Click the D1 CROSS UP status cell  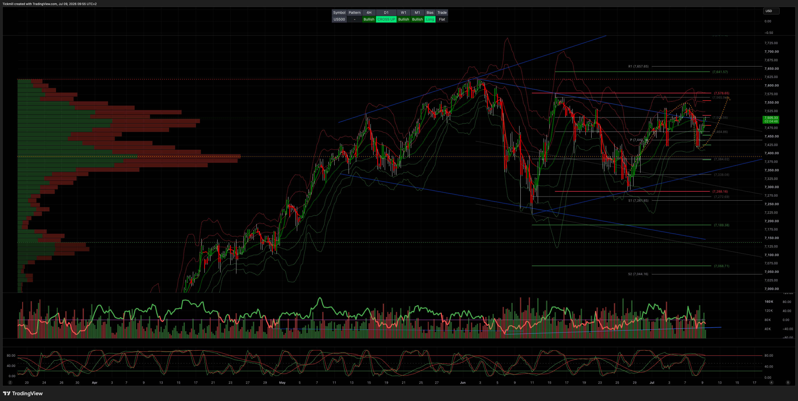pos(386,19)
